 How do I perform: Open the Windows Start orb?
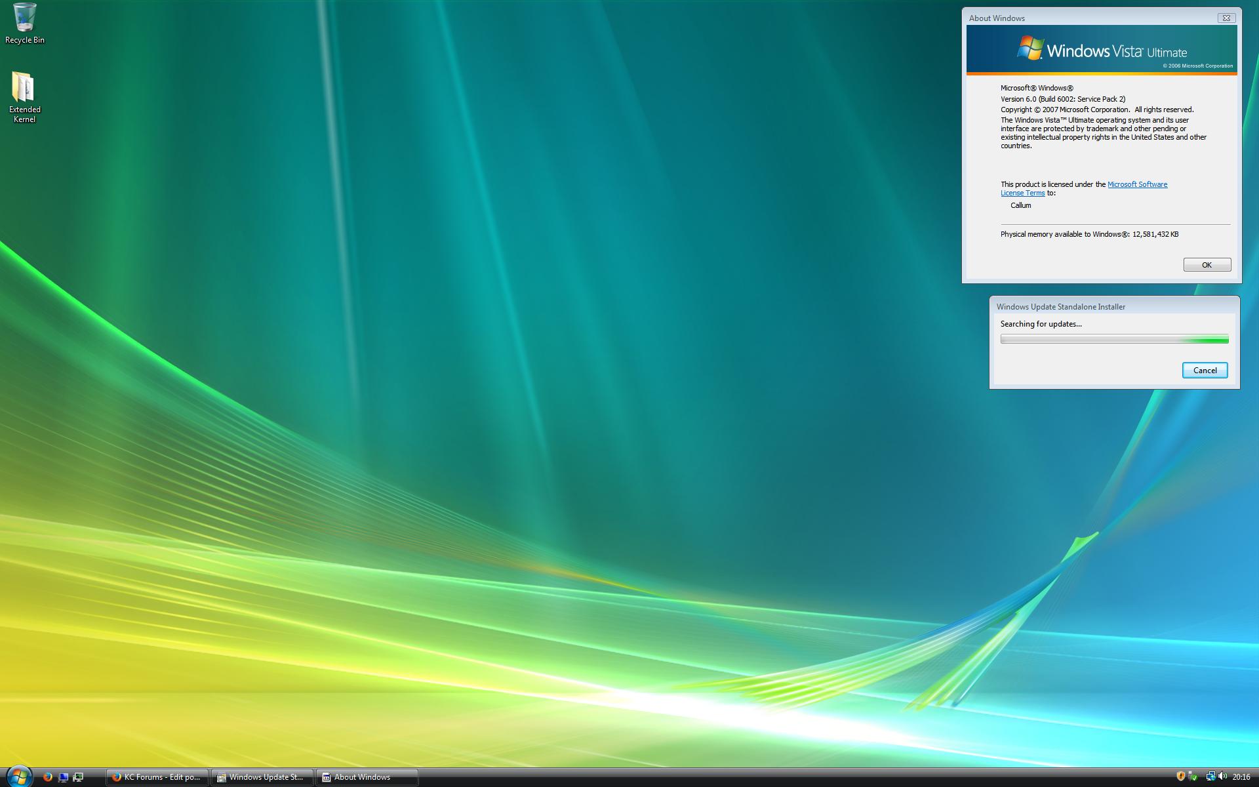[x=18, y=777]
